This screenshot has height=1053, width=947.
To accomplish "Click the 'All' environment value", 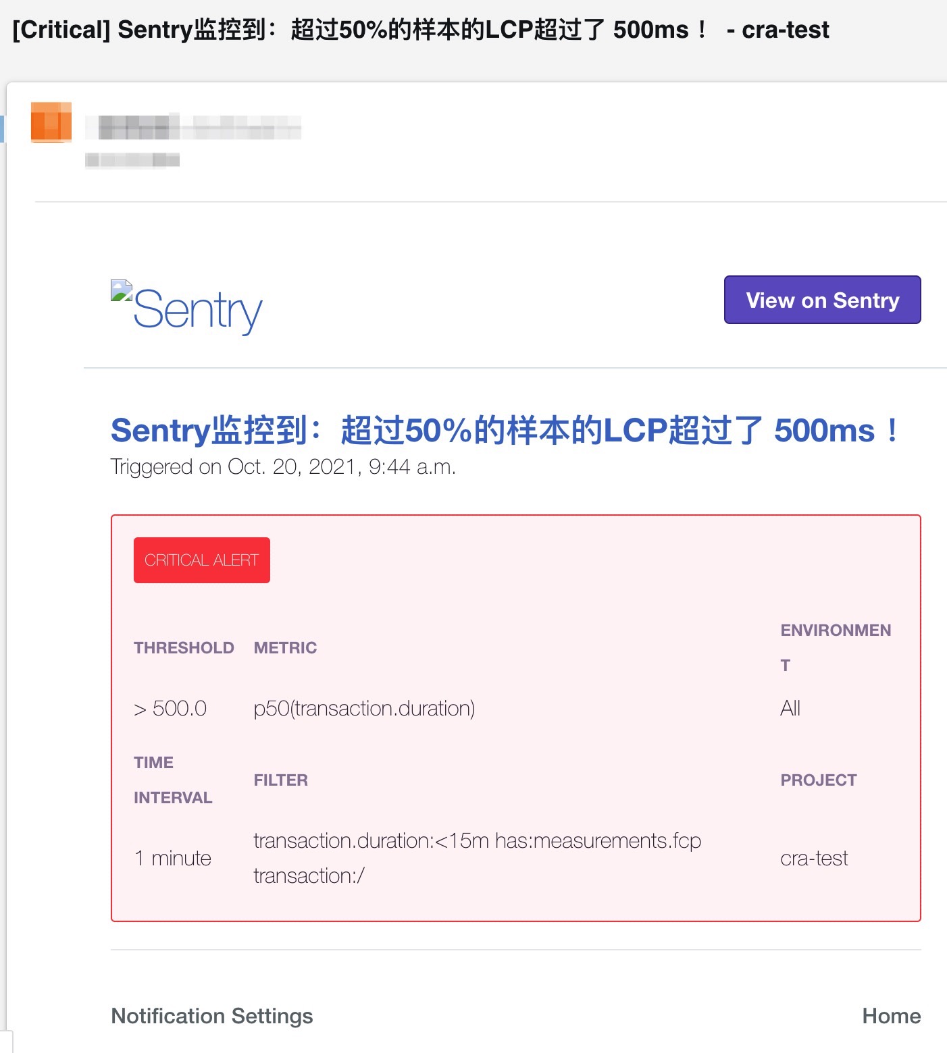I will (x=790, y=709).
